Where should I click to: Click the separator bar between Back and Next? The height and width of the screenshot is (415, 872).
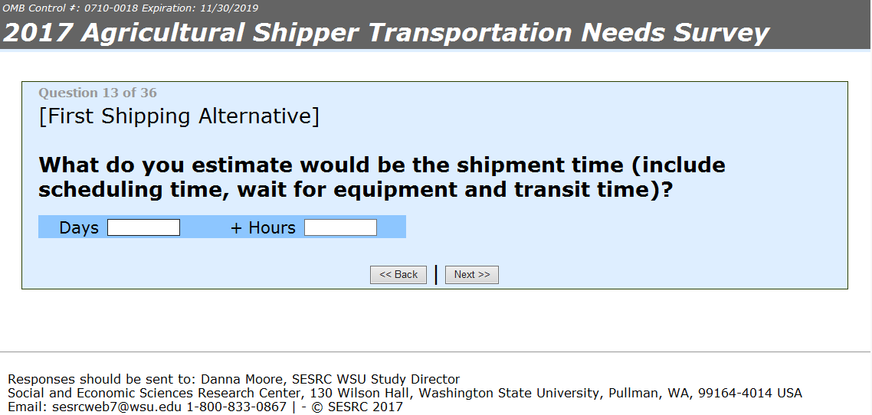tap(435, 274)
